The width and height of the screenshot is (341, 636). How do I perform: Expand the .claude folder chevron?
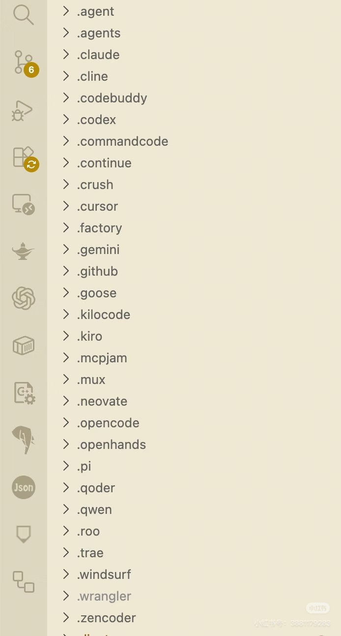click(x=66, y=54)
